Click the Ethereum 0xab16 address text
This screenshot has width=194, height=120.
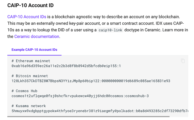(x=56, y=66)
